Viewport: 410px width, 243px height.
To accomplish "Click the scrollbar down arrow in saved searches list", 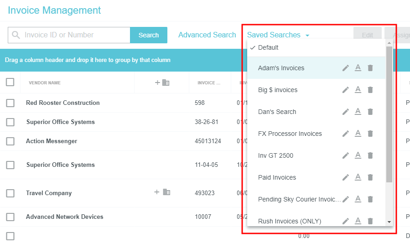I will (x=389, y=222).
